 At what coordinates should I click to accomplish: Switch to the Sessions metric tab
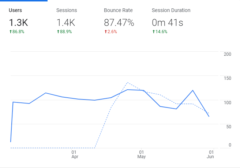pos(67,10)
